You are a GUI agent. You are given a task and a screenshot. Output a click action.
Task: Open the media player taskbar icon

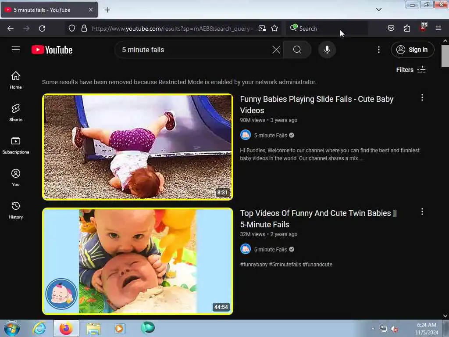coord(120,328)
